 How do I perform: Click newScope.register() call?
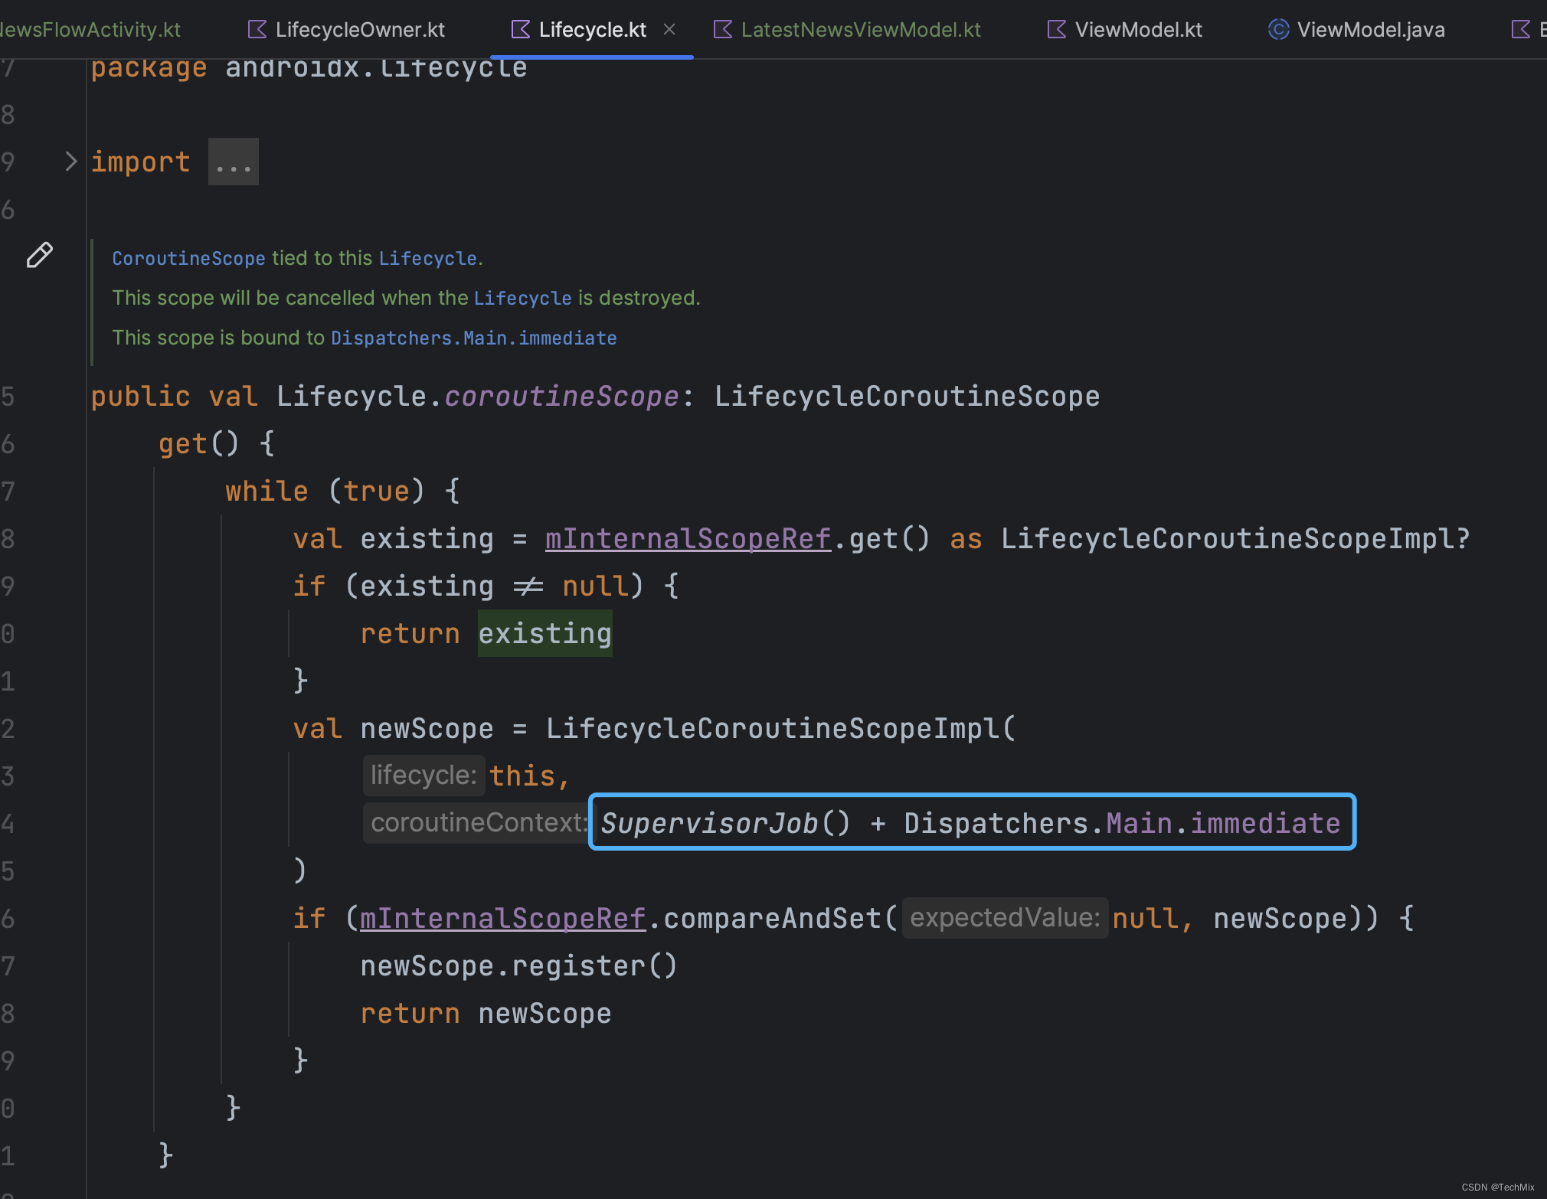519,966
